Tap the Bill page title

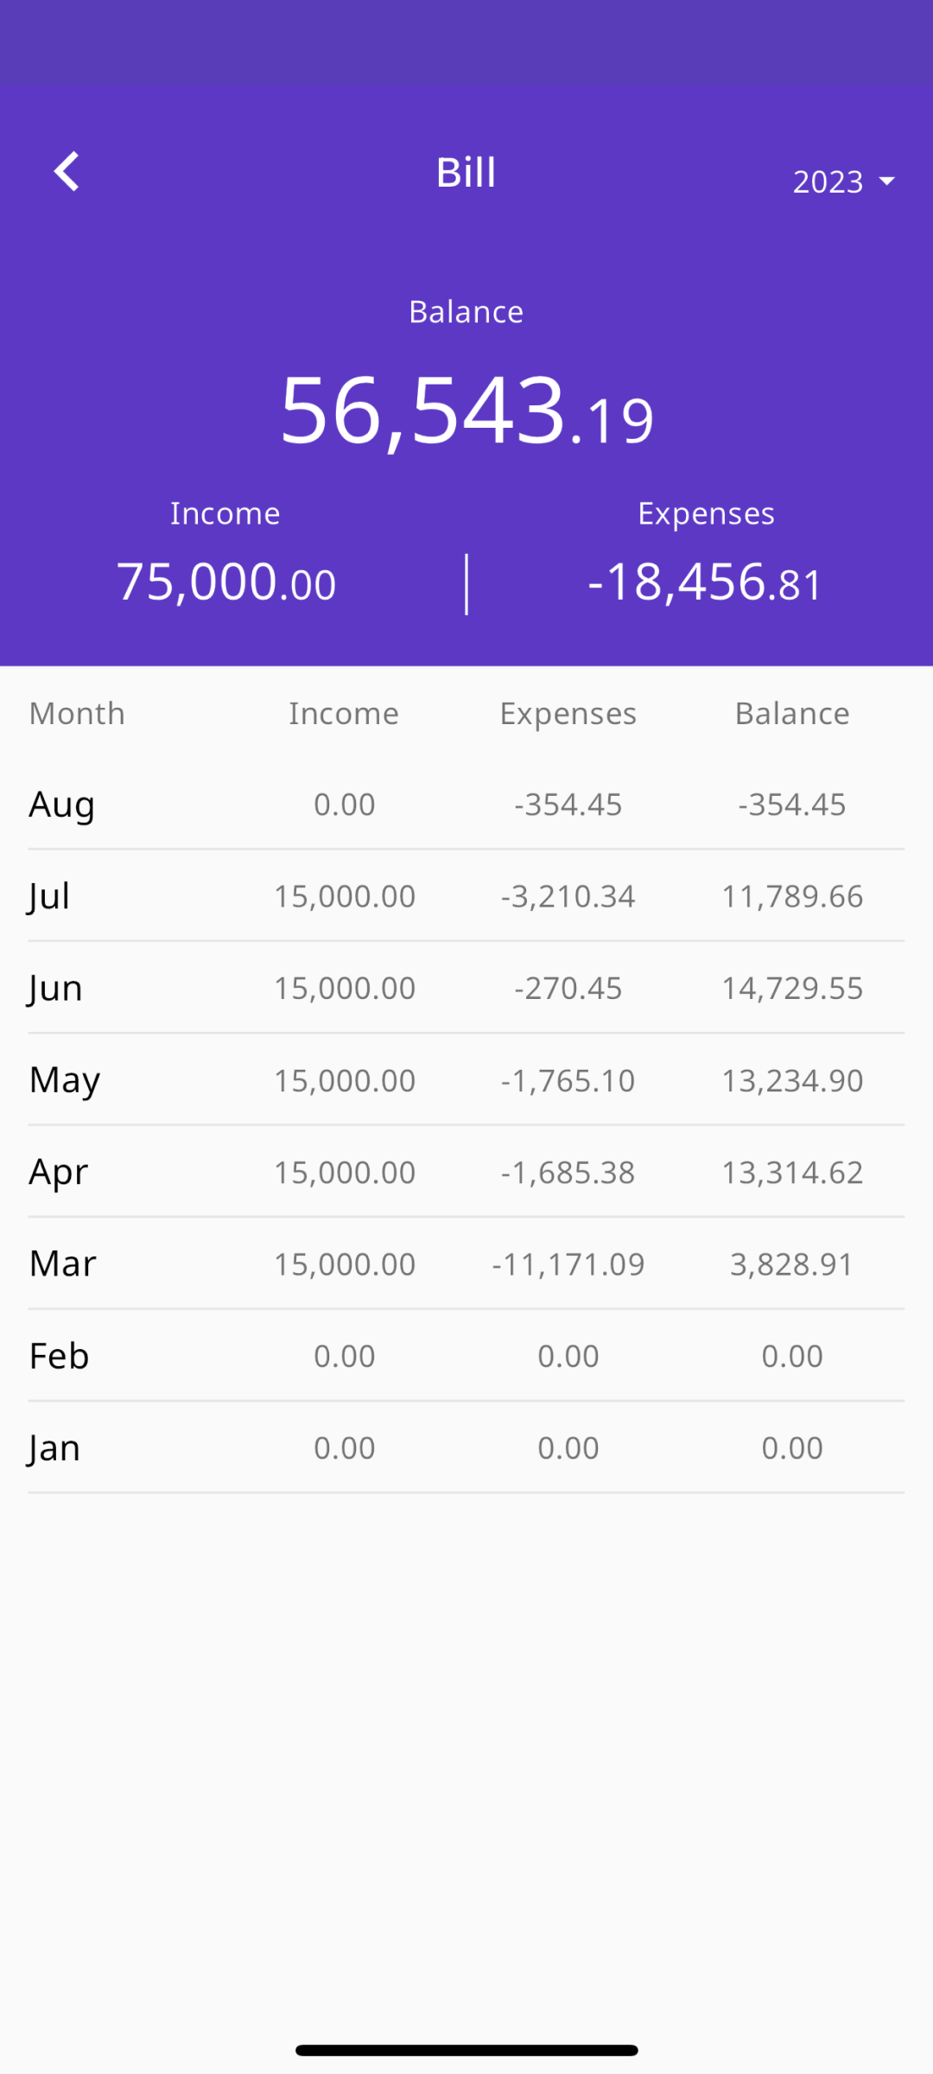click(466, 172)
